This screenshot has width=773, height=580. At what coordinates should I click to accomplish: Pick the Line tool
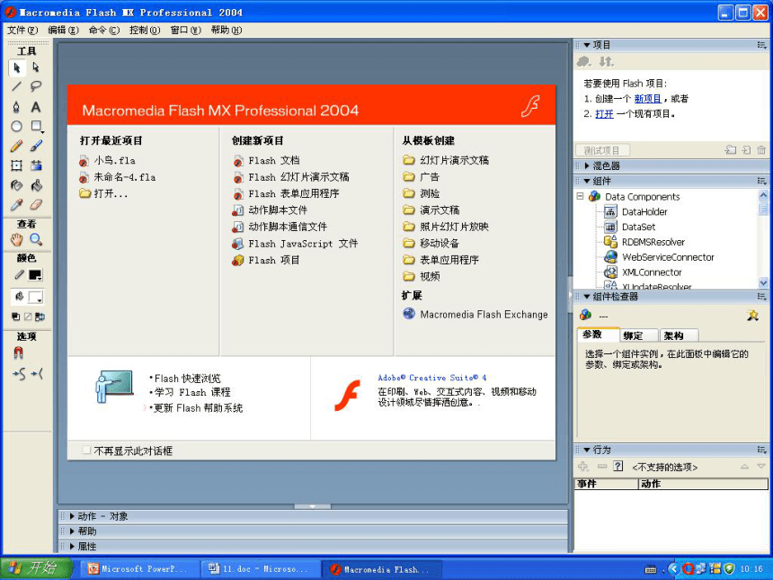[17, 87]
